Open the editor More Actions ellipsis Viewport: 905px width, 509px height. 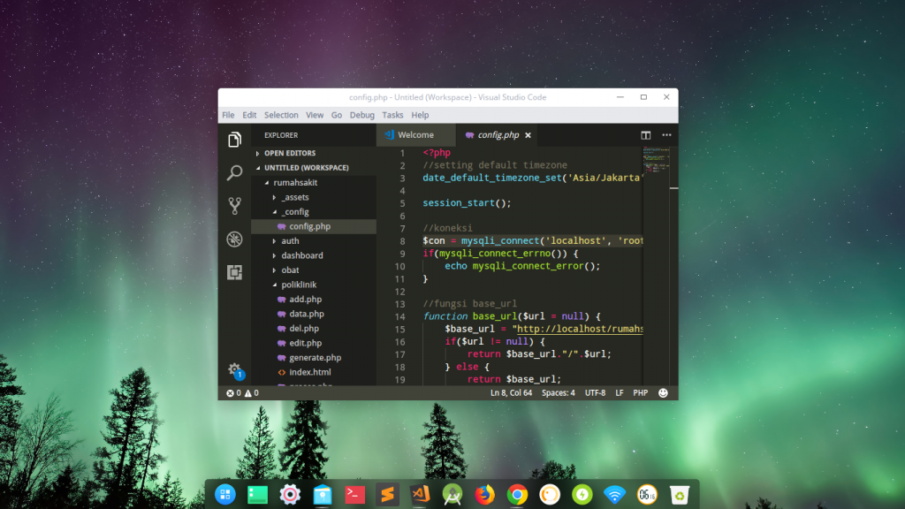click(666, 135)
